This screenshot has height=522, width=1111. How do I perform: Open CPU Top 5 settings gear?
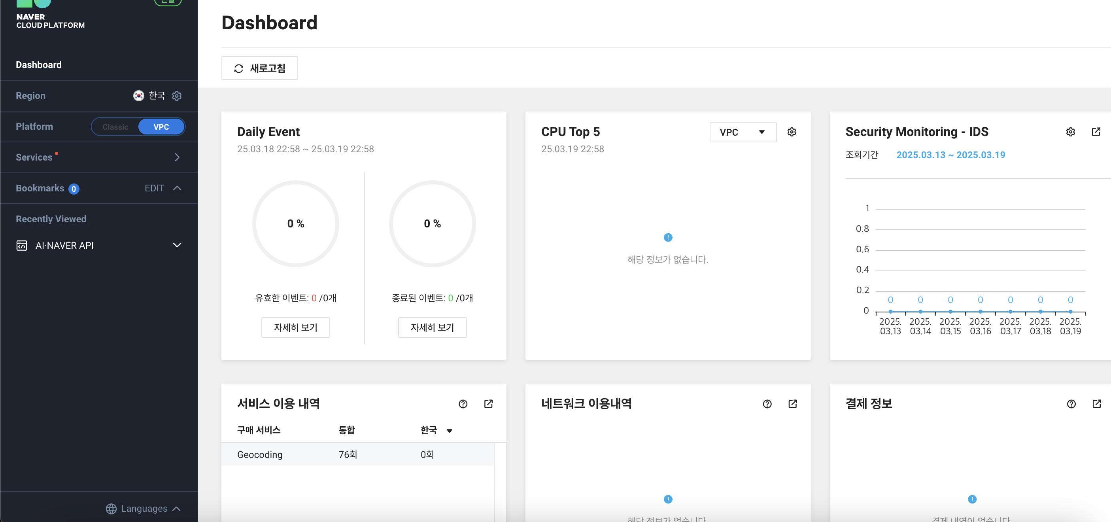pyautogui.click(x=792, y=132)
